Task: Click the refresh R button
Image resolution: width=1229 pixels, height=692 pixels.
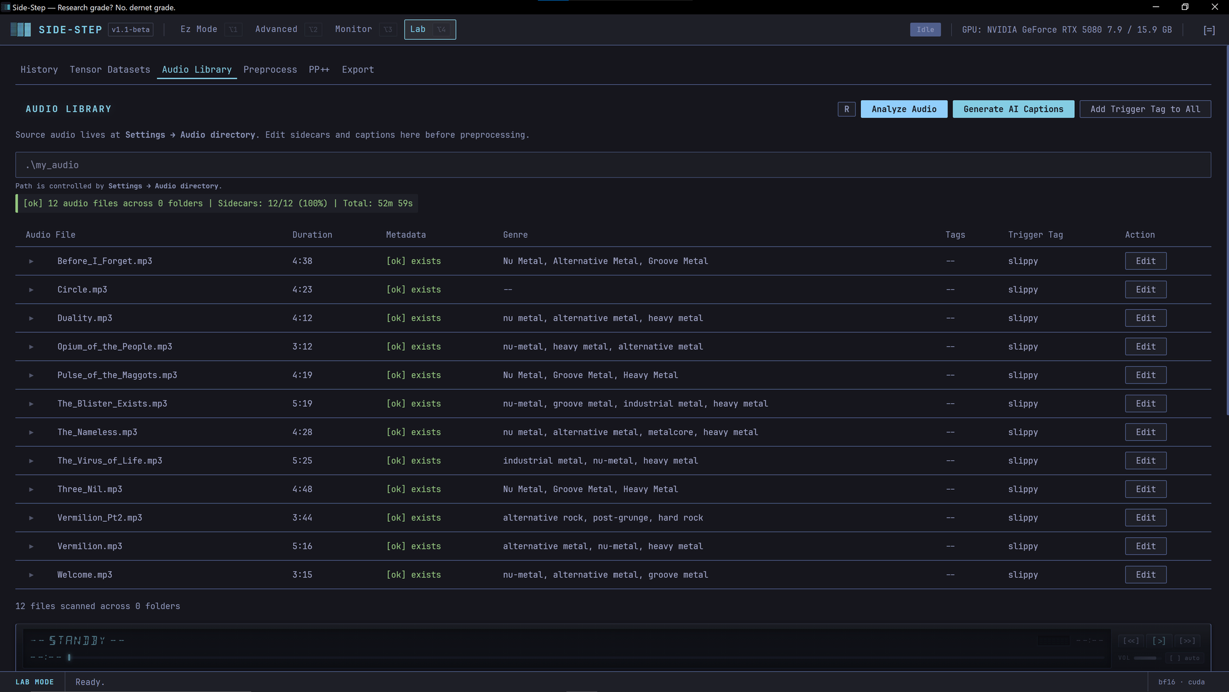Action: pyautogui.click(x=846, y=109)
